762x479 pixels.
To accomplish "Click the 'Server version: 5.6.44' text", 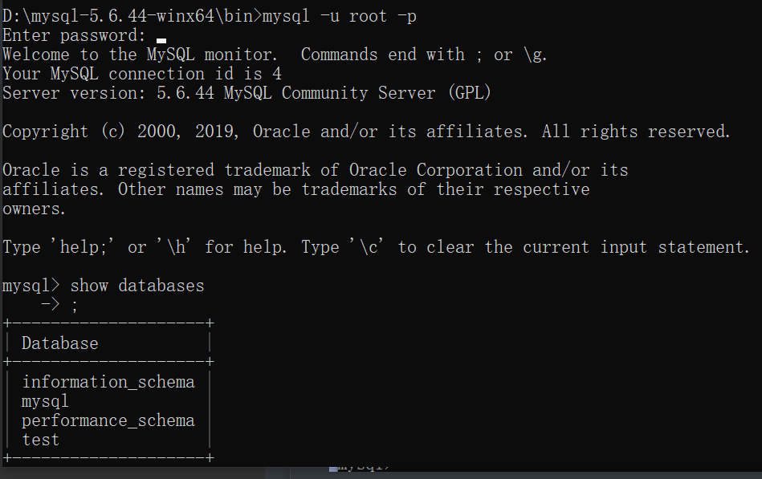I will coord(108,93).
